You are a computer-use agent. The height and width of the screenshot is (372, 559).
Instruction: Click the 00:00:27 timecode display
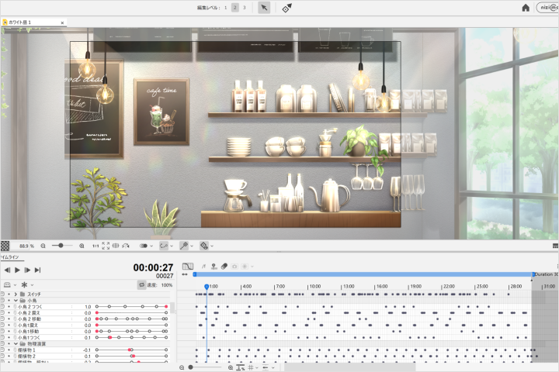click(x=153, y=267)
